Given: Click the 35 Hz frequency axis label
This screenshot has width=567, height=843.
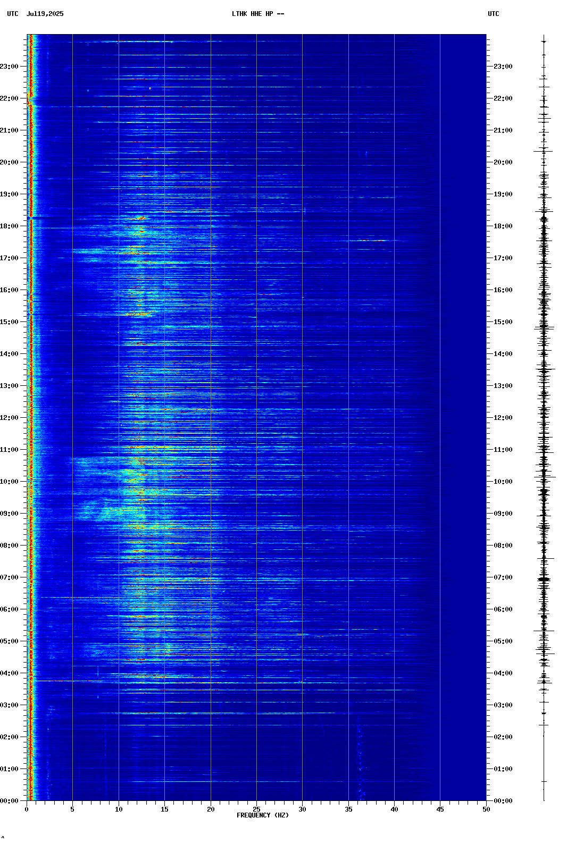Looking at the screenshot, I should click(348, 809).
